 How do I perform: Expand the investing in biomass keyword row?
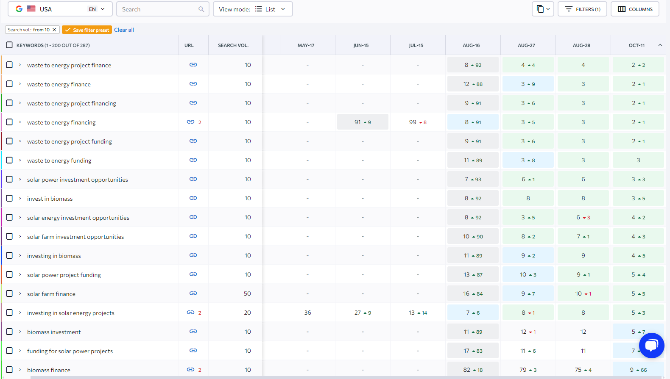point(20,255)
